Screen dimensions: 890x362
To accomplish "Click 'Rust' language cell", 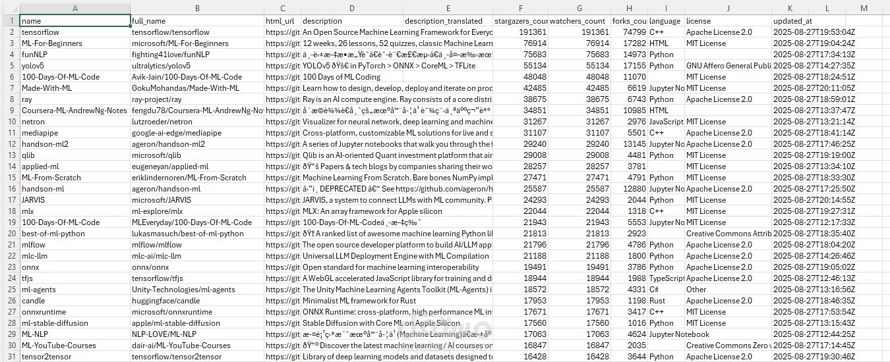I will point(667,301).
